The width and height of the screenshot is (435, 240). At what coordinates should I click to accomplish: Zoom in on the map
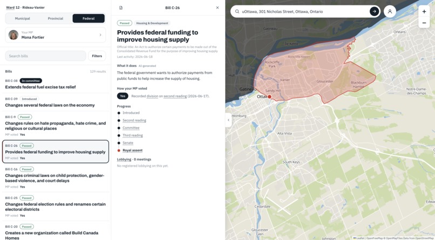[424, 11]
